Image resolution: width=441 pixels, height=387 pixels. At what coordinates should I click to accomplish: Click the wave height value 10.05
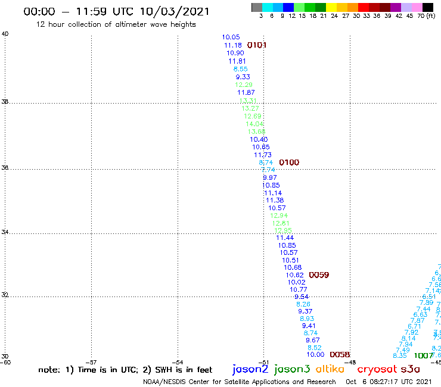tap(231, 37)
